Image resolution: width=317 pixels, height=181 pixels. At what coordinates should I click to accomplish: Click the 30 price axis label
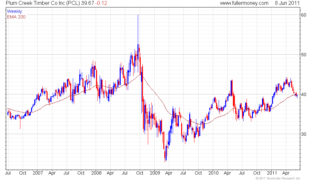click(304, 134)
